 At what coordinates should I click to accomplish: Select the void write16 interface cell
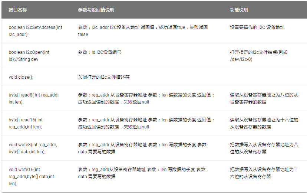(31, 176)
